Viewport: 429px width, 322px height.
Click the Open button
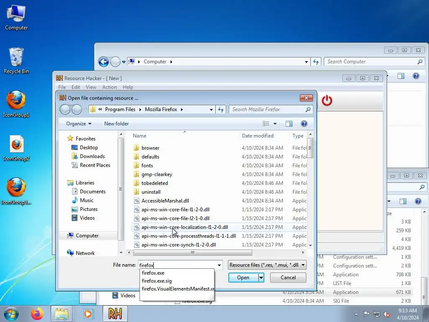coord(243,278)
